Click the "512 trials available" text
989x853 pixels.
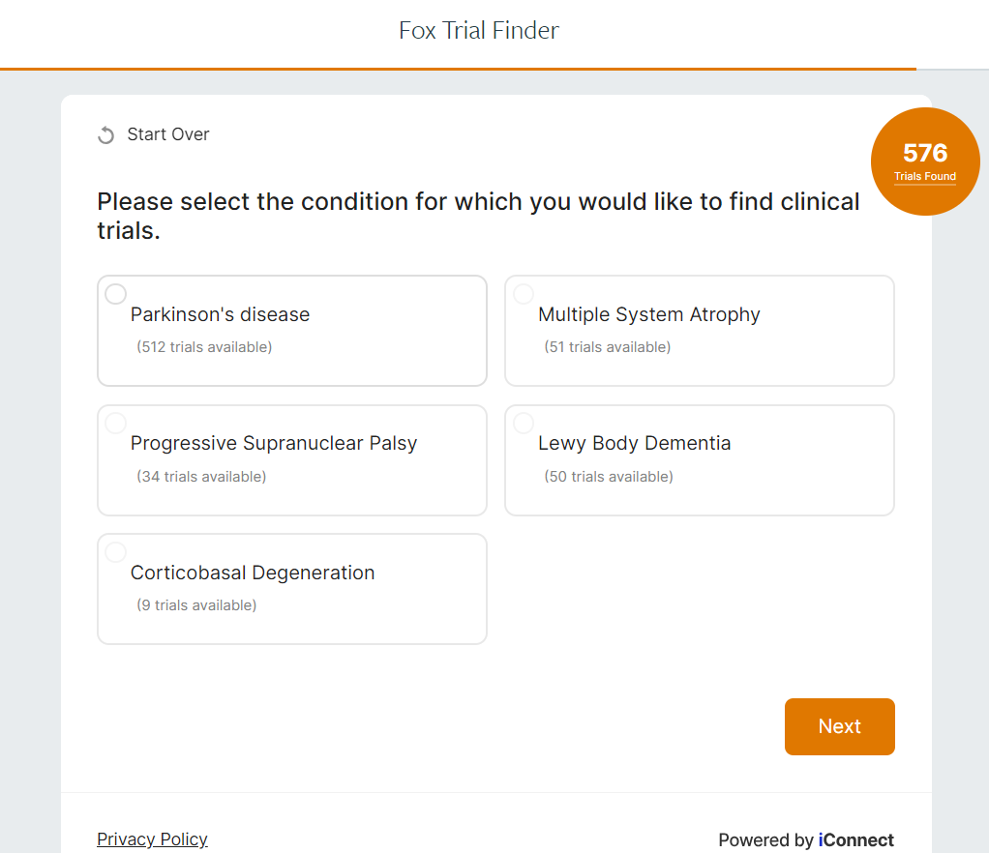[204, 347]
